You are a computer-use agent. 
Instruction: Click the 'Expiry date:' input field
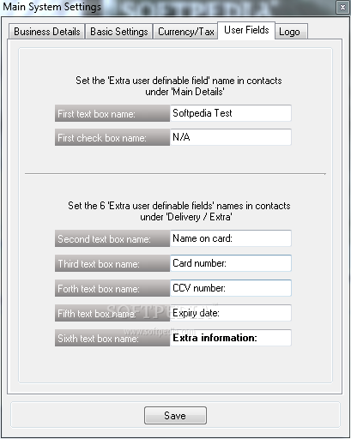(231, 313)
